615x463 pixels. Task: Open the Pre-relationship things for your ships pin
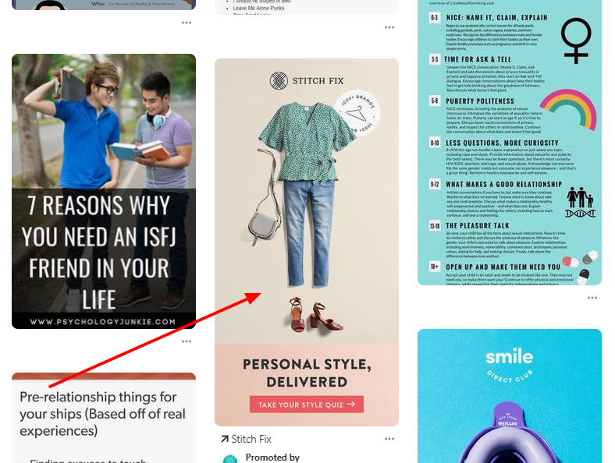pos(104,418)
